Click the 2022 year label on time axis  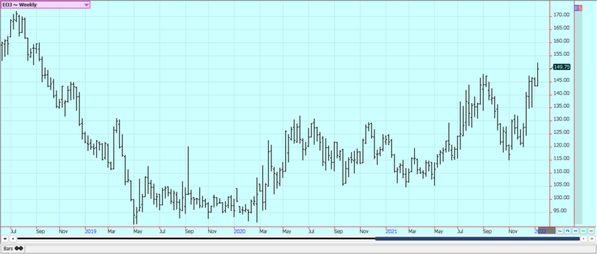[540, 231]
